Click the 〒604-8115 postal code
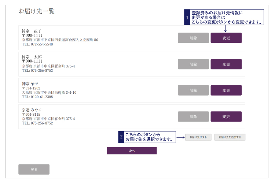275x182 pixels. click(31, 115)
